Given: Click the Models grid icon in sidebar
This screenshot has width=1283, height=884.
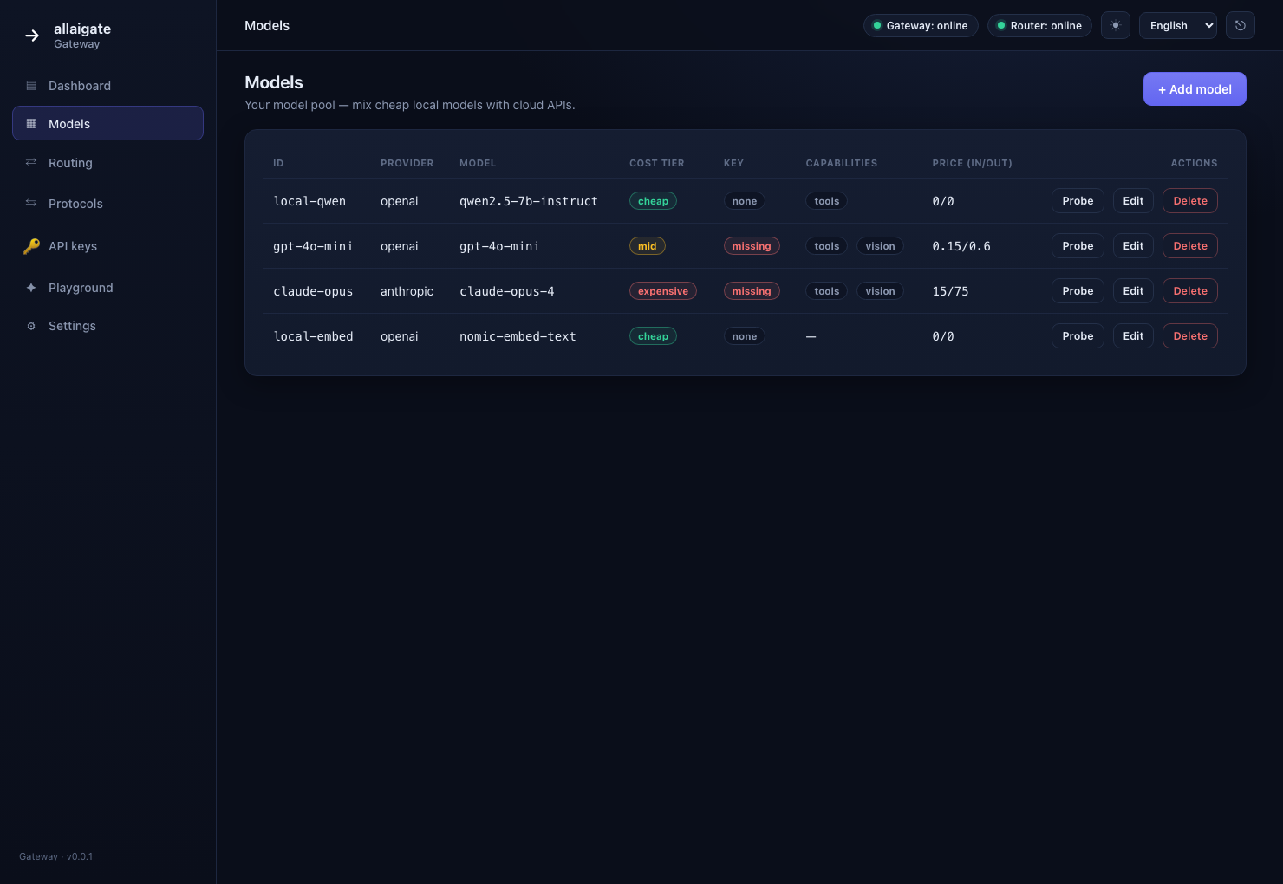Looking at the screenshot, I should coord(31,124).
